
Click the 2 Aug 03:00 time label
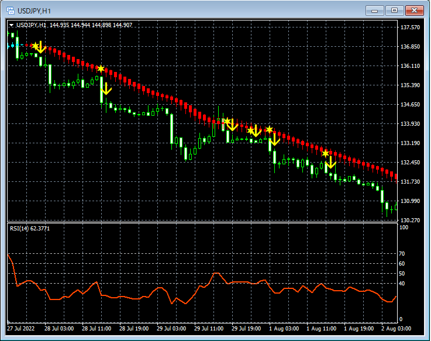(x=396, y=329)
